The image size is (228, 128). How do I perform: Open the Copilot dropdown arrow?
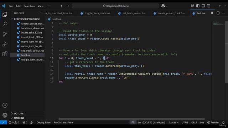click(x=166, y=6)
